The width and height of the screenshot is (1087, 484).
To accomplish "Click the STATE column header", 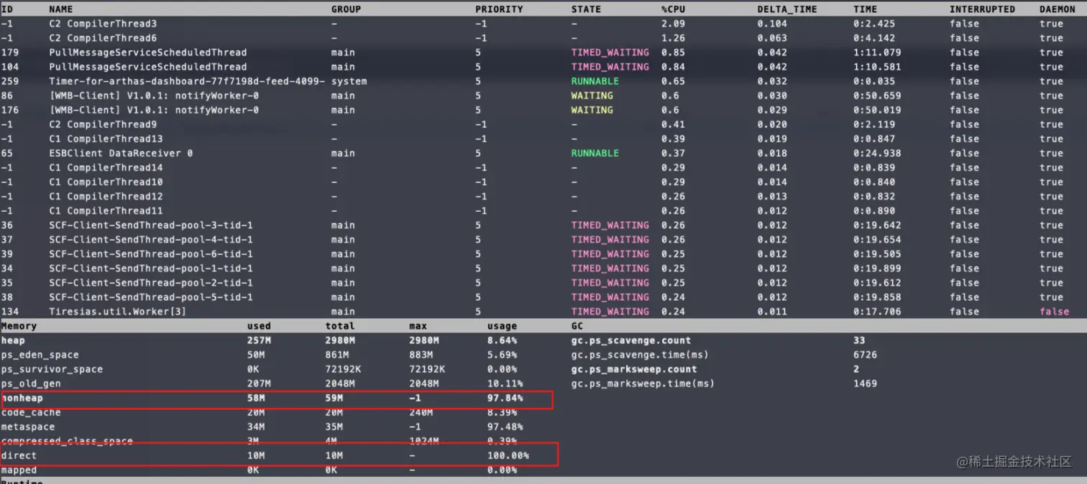I will pyautogui.click(x=586, y=9).
